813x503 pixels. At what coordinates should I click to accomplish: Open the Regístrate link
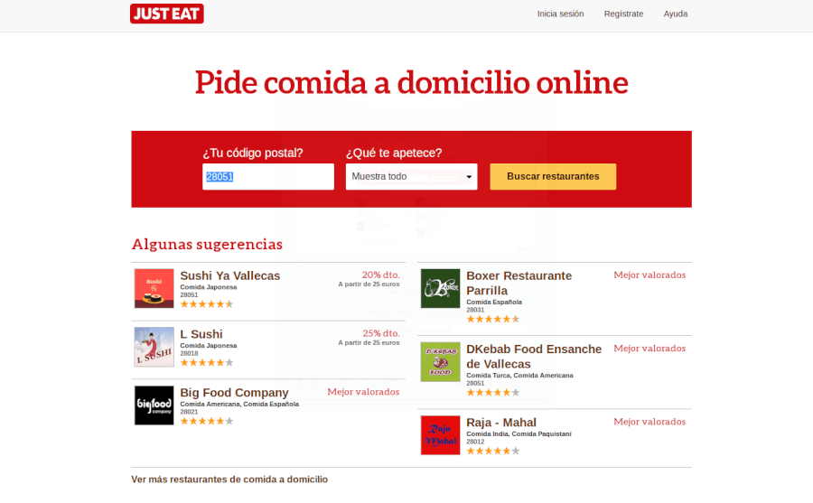click(x=623, y=14)
